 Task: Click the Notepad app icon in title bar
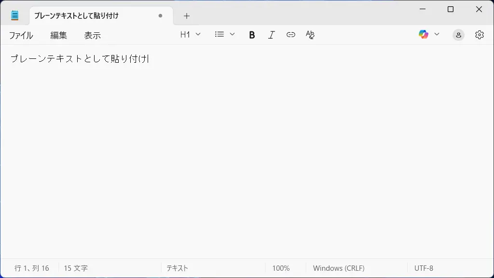(x=15, y=15)
